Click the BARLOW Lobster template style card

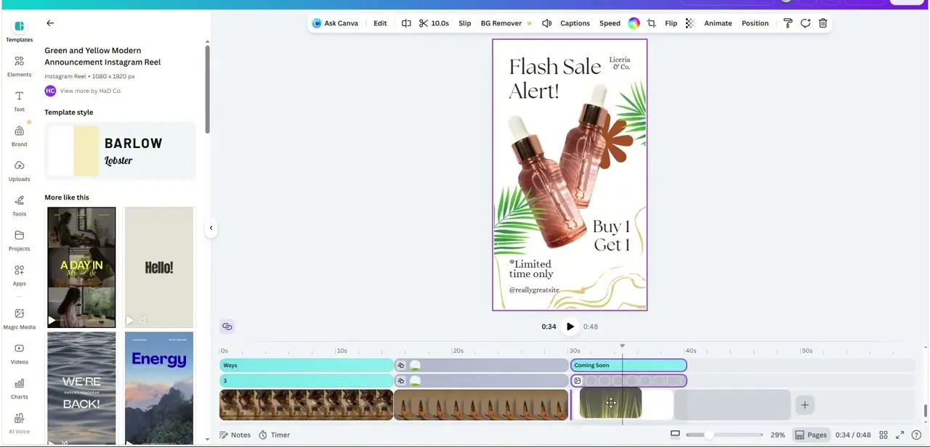120,151
